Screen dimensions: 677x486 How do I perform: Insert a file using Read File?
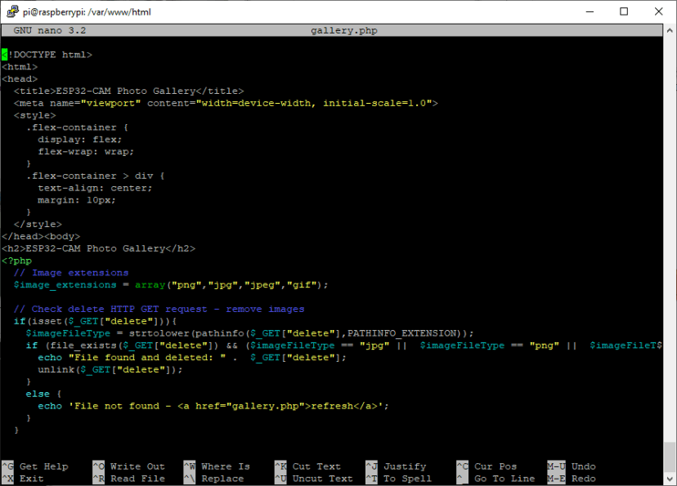click(136, 478)
